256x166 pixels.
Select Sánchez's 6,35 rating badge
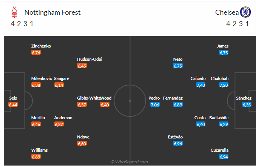coord(247,105)
